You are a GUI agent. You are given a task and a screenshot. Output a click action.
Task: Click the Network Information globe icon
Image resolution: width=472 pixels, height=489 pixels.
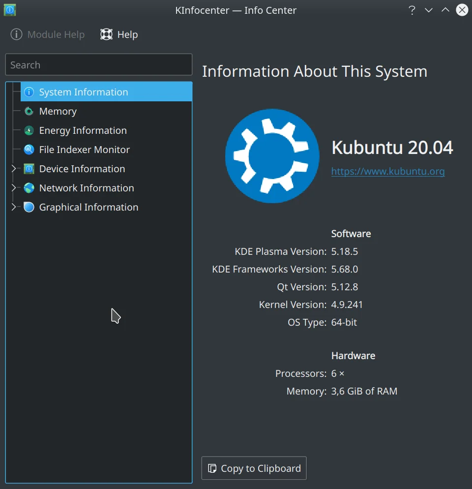pyautogui.click(x=29, y=188)
